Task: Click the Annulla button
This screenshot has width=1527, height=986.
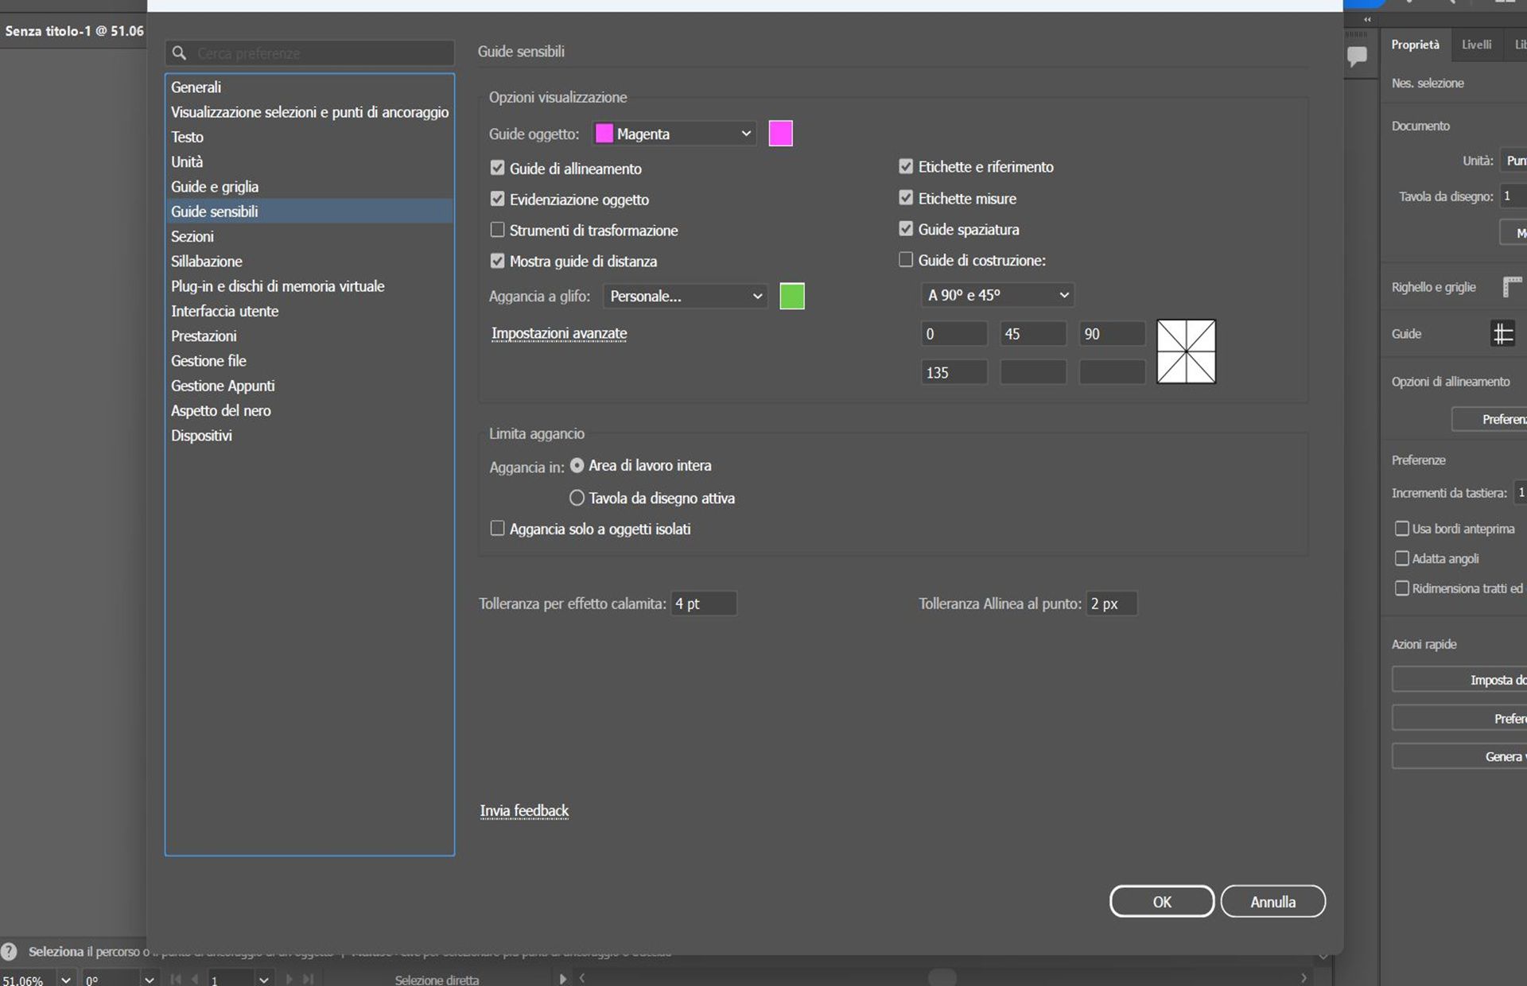Action: [x=1272, y=902]
